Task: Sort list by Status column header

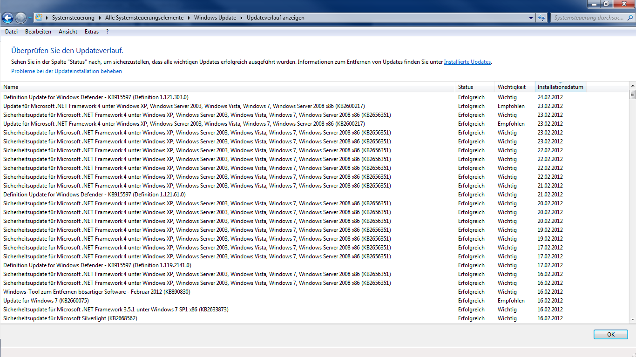Action: point(475,87)
